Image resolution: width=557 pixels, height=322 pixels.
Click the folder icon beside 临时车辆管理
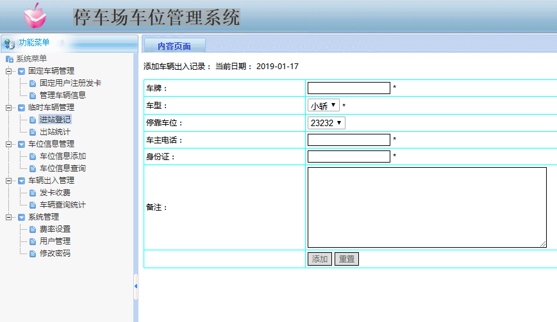[x=21, y=108]
